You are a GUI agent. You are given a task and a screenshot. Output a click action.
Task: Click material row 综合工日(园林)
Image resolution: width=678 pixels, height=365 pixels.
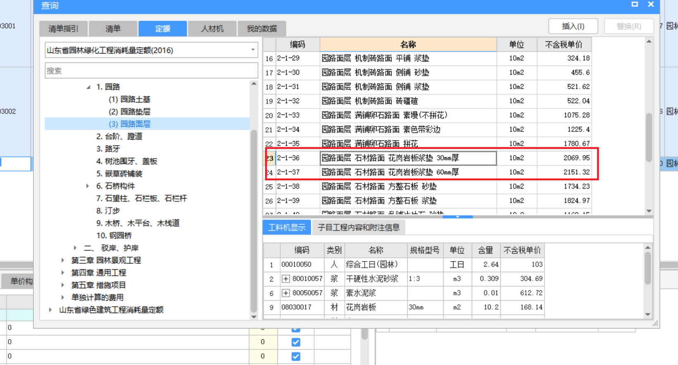403,265
